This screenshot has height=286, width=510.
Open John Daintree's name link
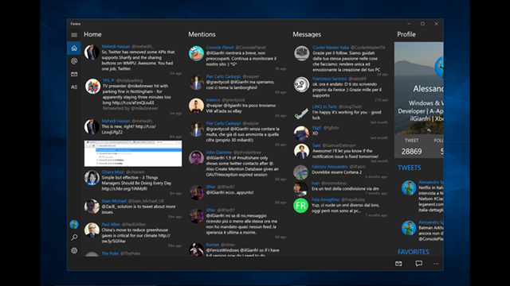click(x=219, y=152)
